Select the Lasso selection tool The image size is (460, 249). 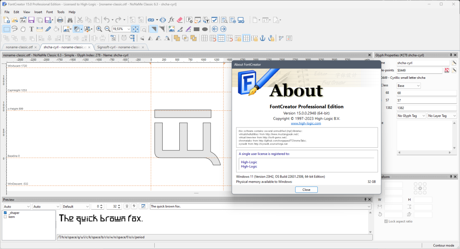[x=15, y=29]
